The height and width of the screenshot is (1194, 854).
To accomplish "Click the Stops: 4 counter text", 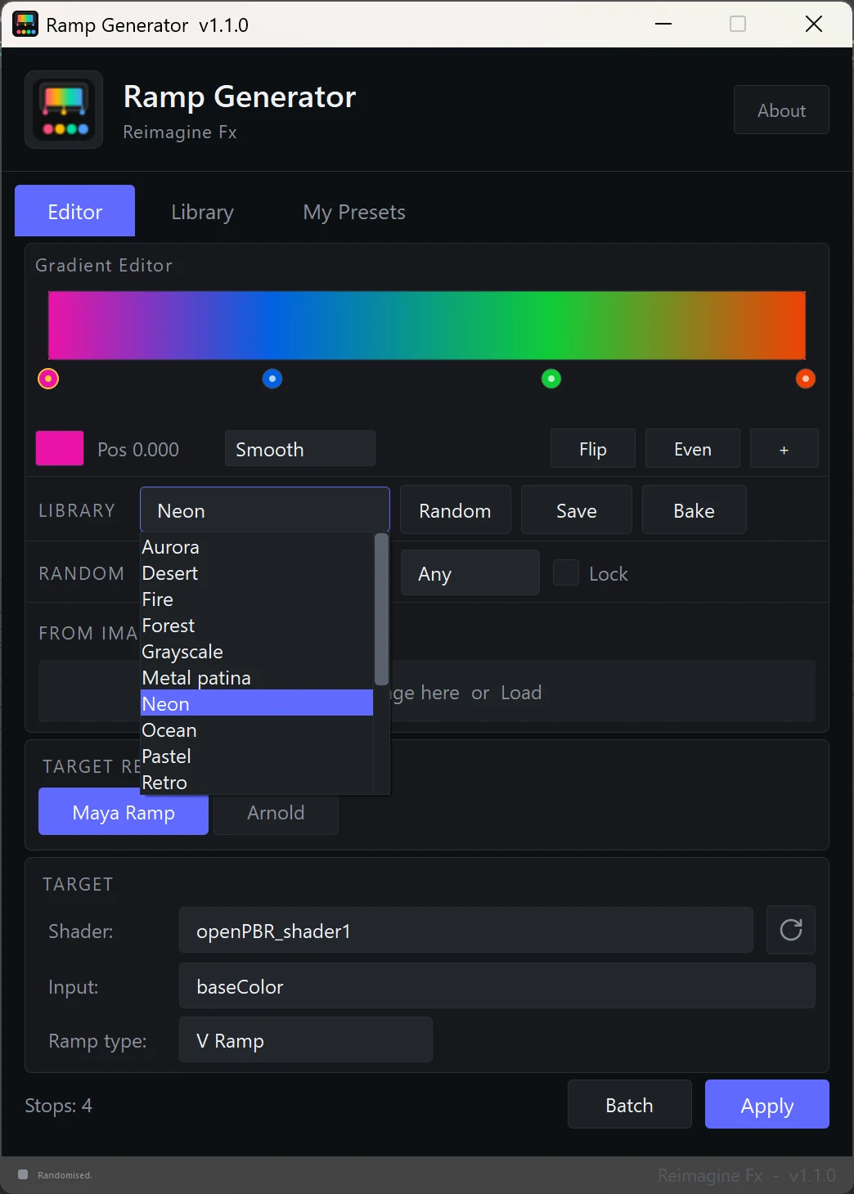I will coord(58,1105).
